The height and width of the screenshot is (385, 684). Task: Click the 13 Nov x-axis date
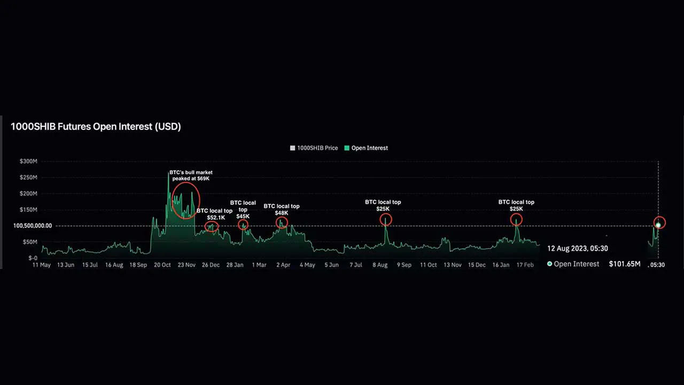pyautogui.click(x=453, y=265)
